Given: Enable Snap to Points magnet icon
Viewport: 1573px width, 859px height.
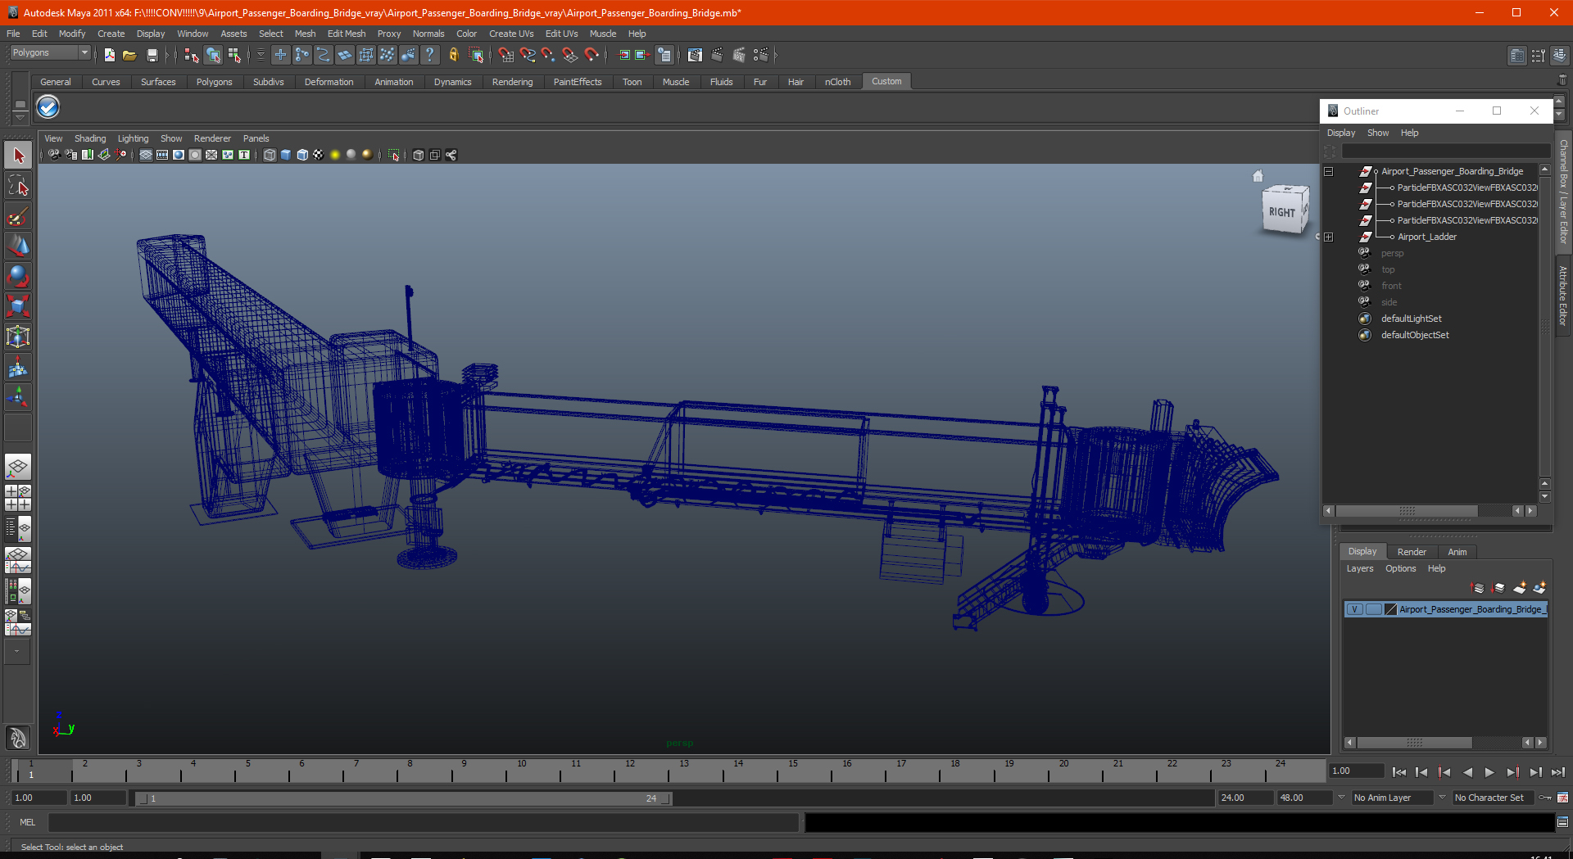Looking at the screenshot, I should click(549, 55).
